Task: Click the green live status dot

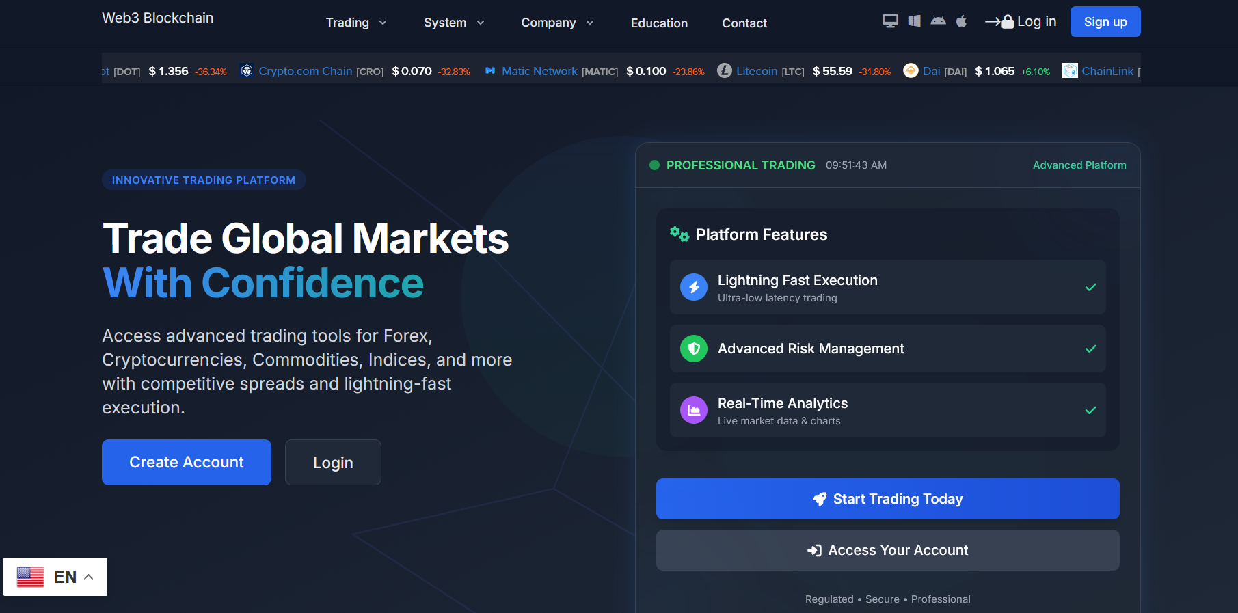Action: pos(654,165)
